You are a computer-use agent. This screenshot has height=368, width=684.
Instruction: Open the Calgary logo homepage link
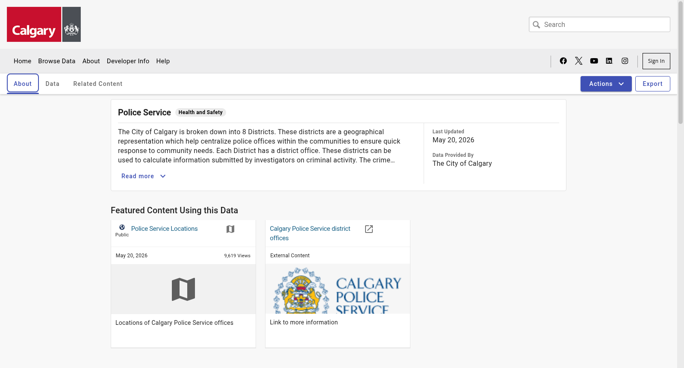pyautogui.click(x=44, y=24)
